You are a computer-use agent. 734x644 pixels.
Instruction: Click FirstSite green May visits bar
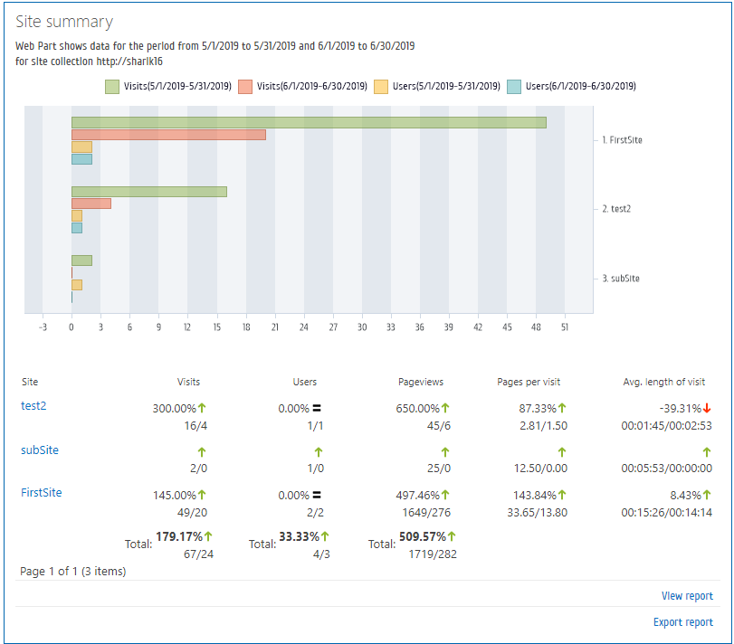(309, 122)
